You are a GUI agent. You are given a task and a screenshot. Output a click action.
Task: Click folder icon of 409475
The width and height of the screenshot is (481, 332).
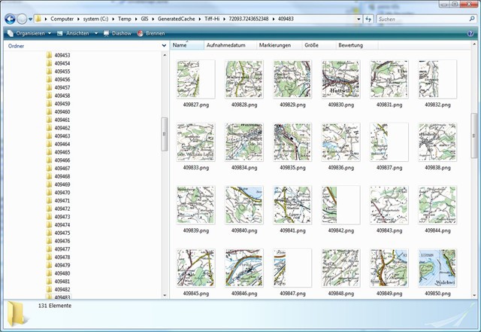49,233
